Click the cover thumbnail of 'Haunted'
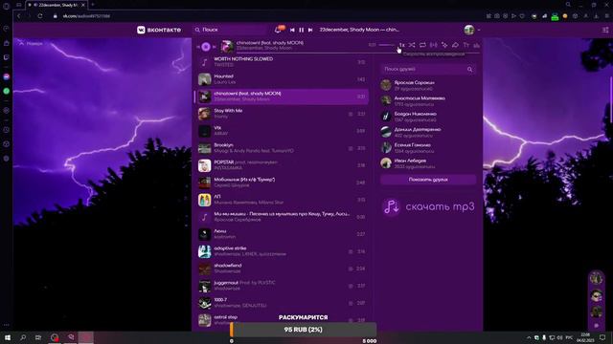Screen dimensions: 613x344 tap(204, 79)
